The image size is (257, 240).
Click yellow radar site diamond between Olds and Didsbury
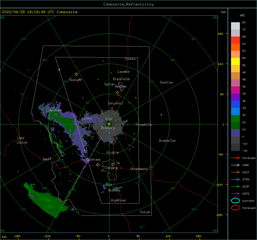click(109, 124)
